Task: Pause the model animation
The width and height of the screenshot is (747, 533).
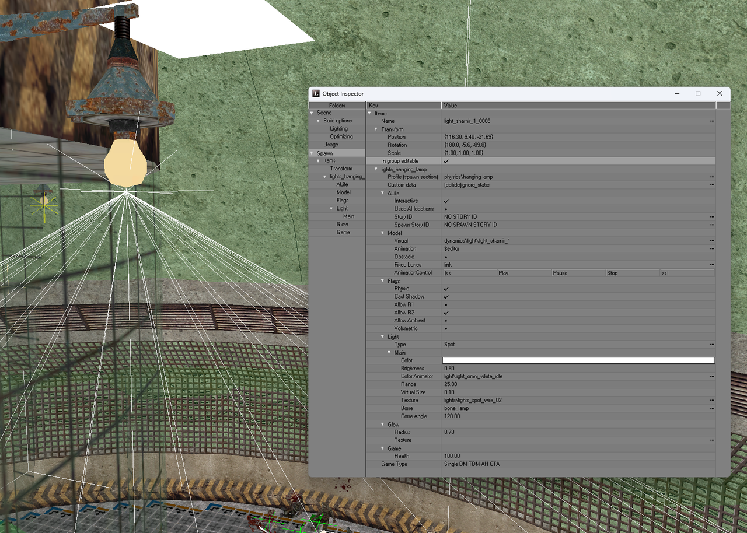Action: point(578,273)
